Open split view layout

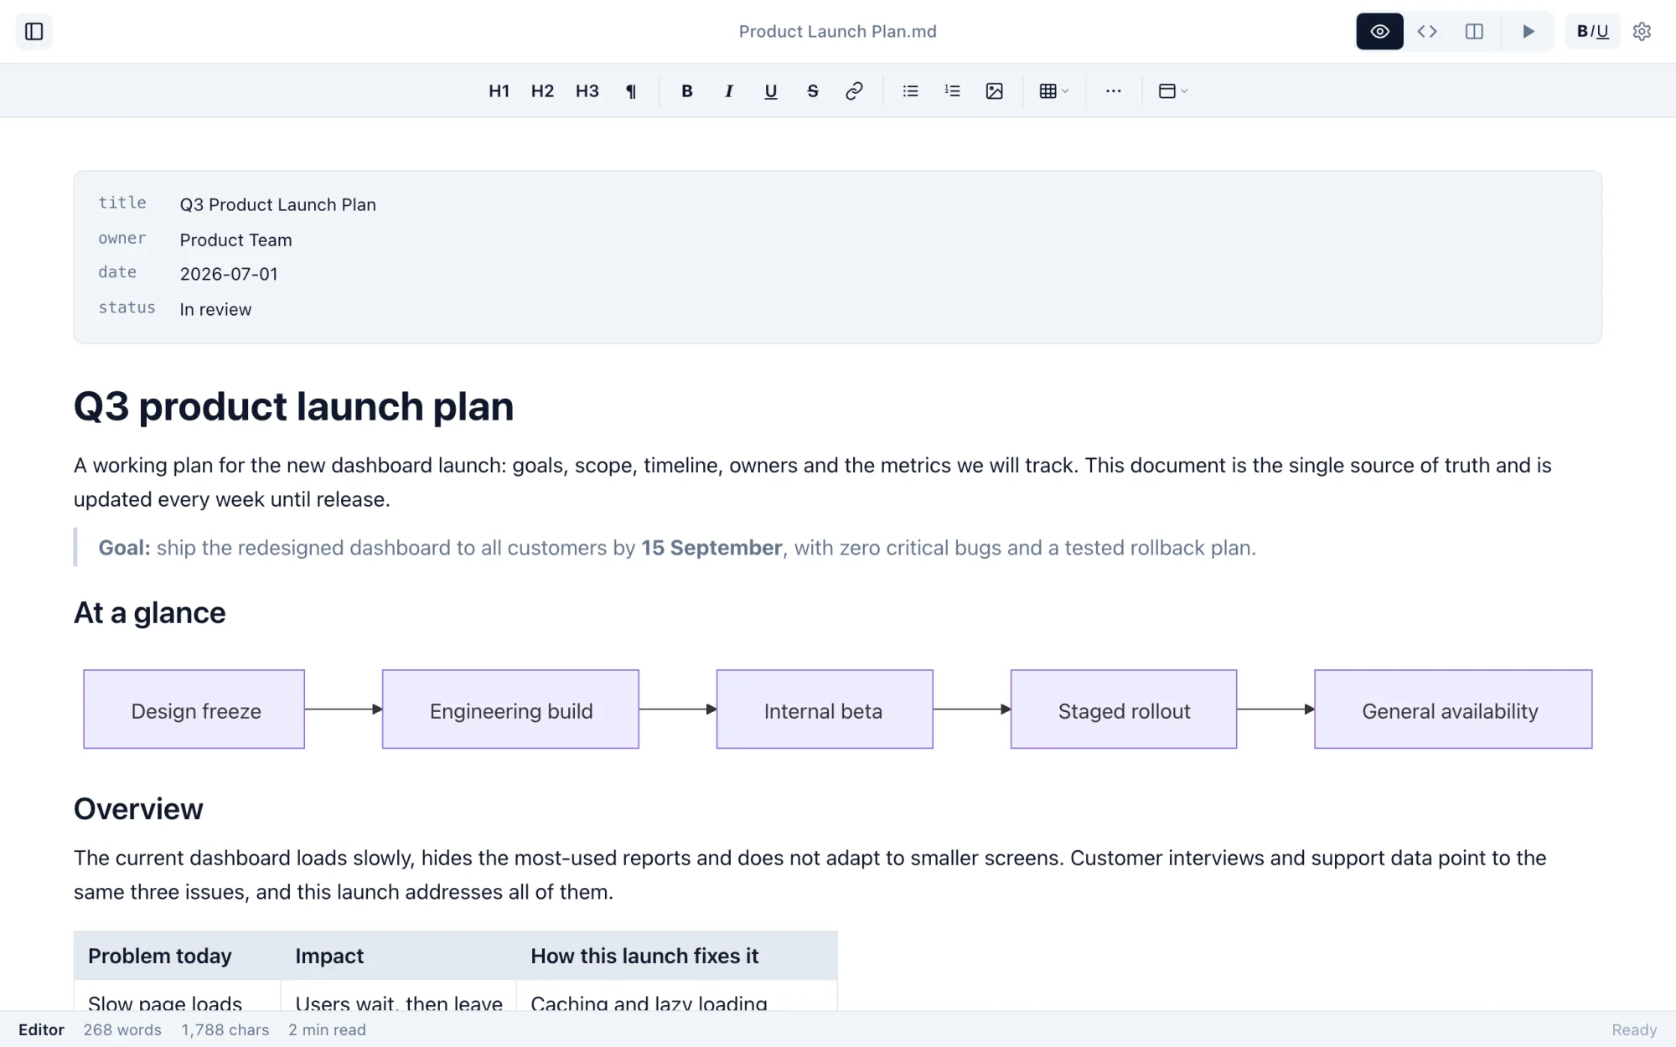(x=1474, y=32)
